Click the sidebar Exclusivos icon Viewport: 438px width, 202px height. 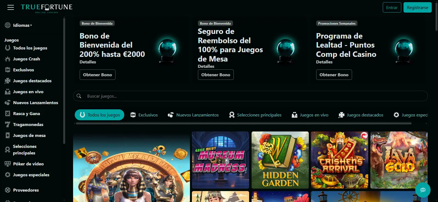8,70
